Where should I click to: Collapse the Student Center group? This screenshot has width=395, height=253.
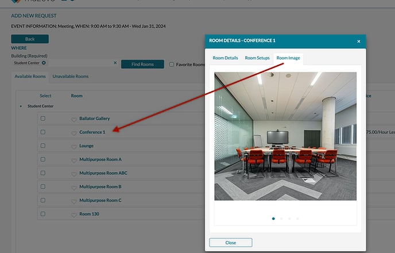click(x=21, y=106)
